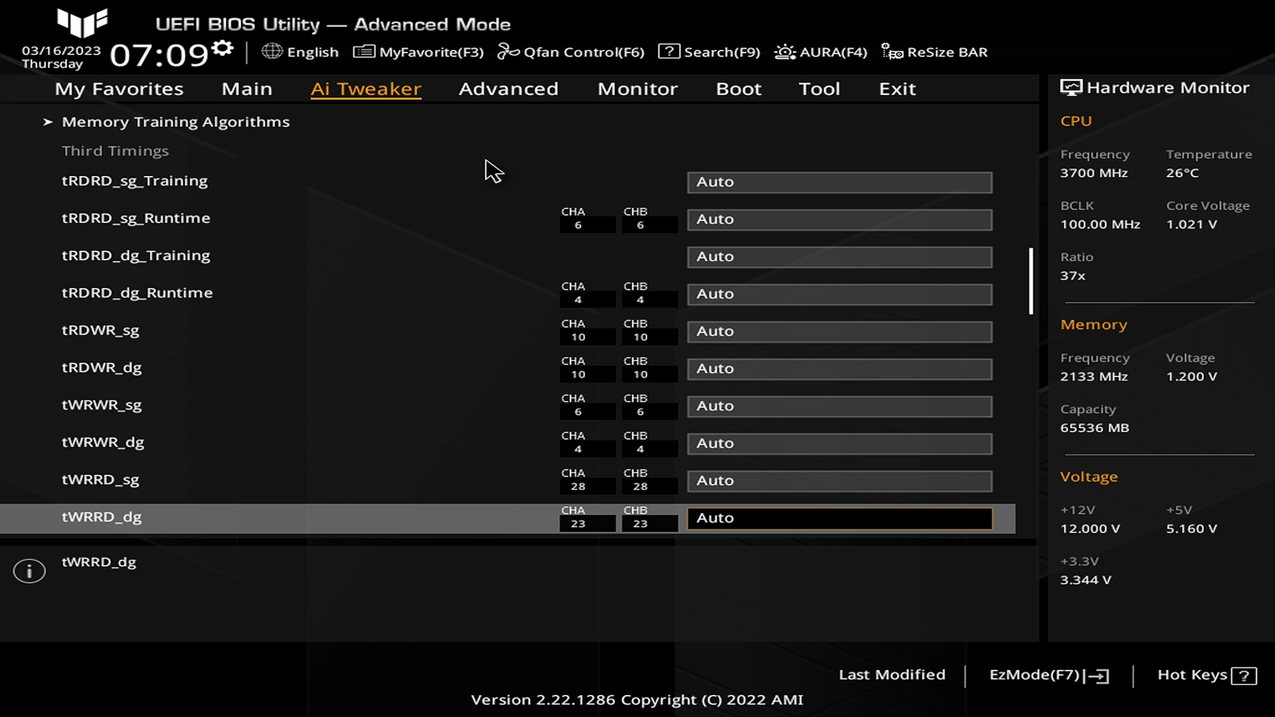This screenshot has width=1275, height=717.
Task: Click the globe language icon
Action: pos(272,51)
